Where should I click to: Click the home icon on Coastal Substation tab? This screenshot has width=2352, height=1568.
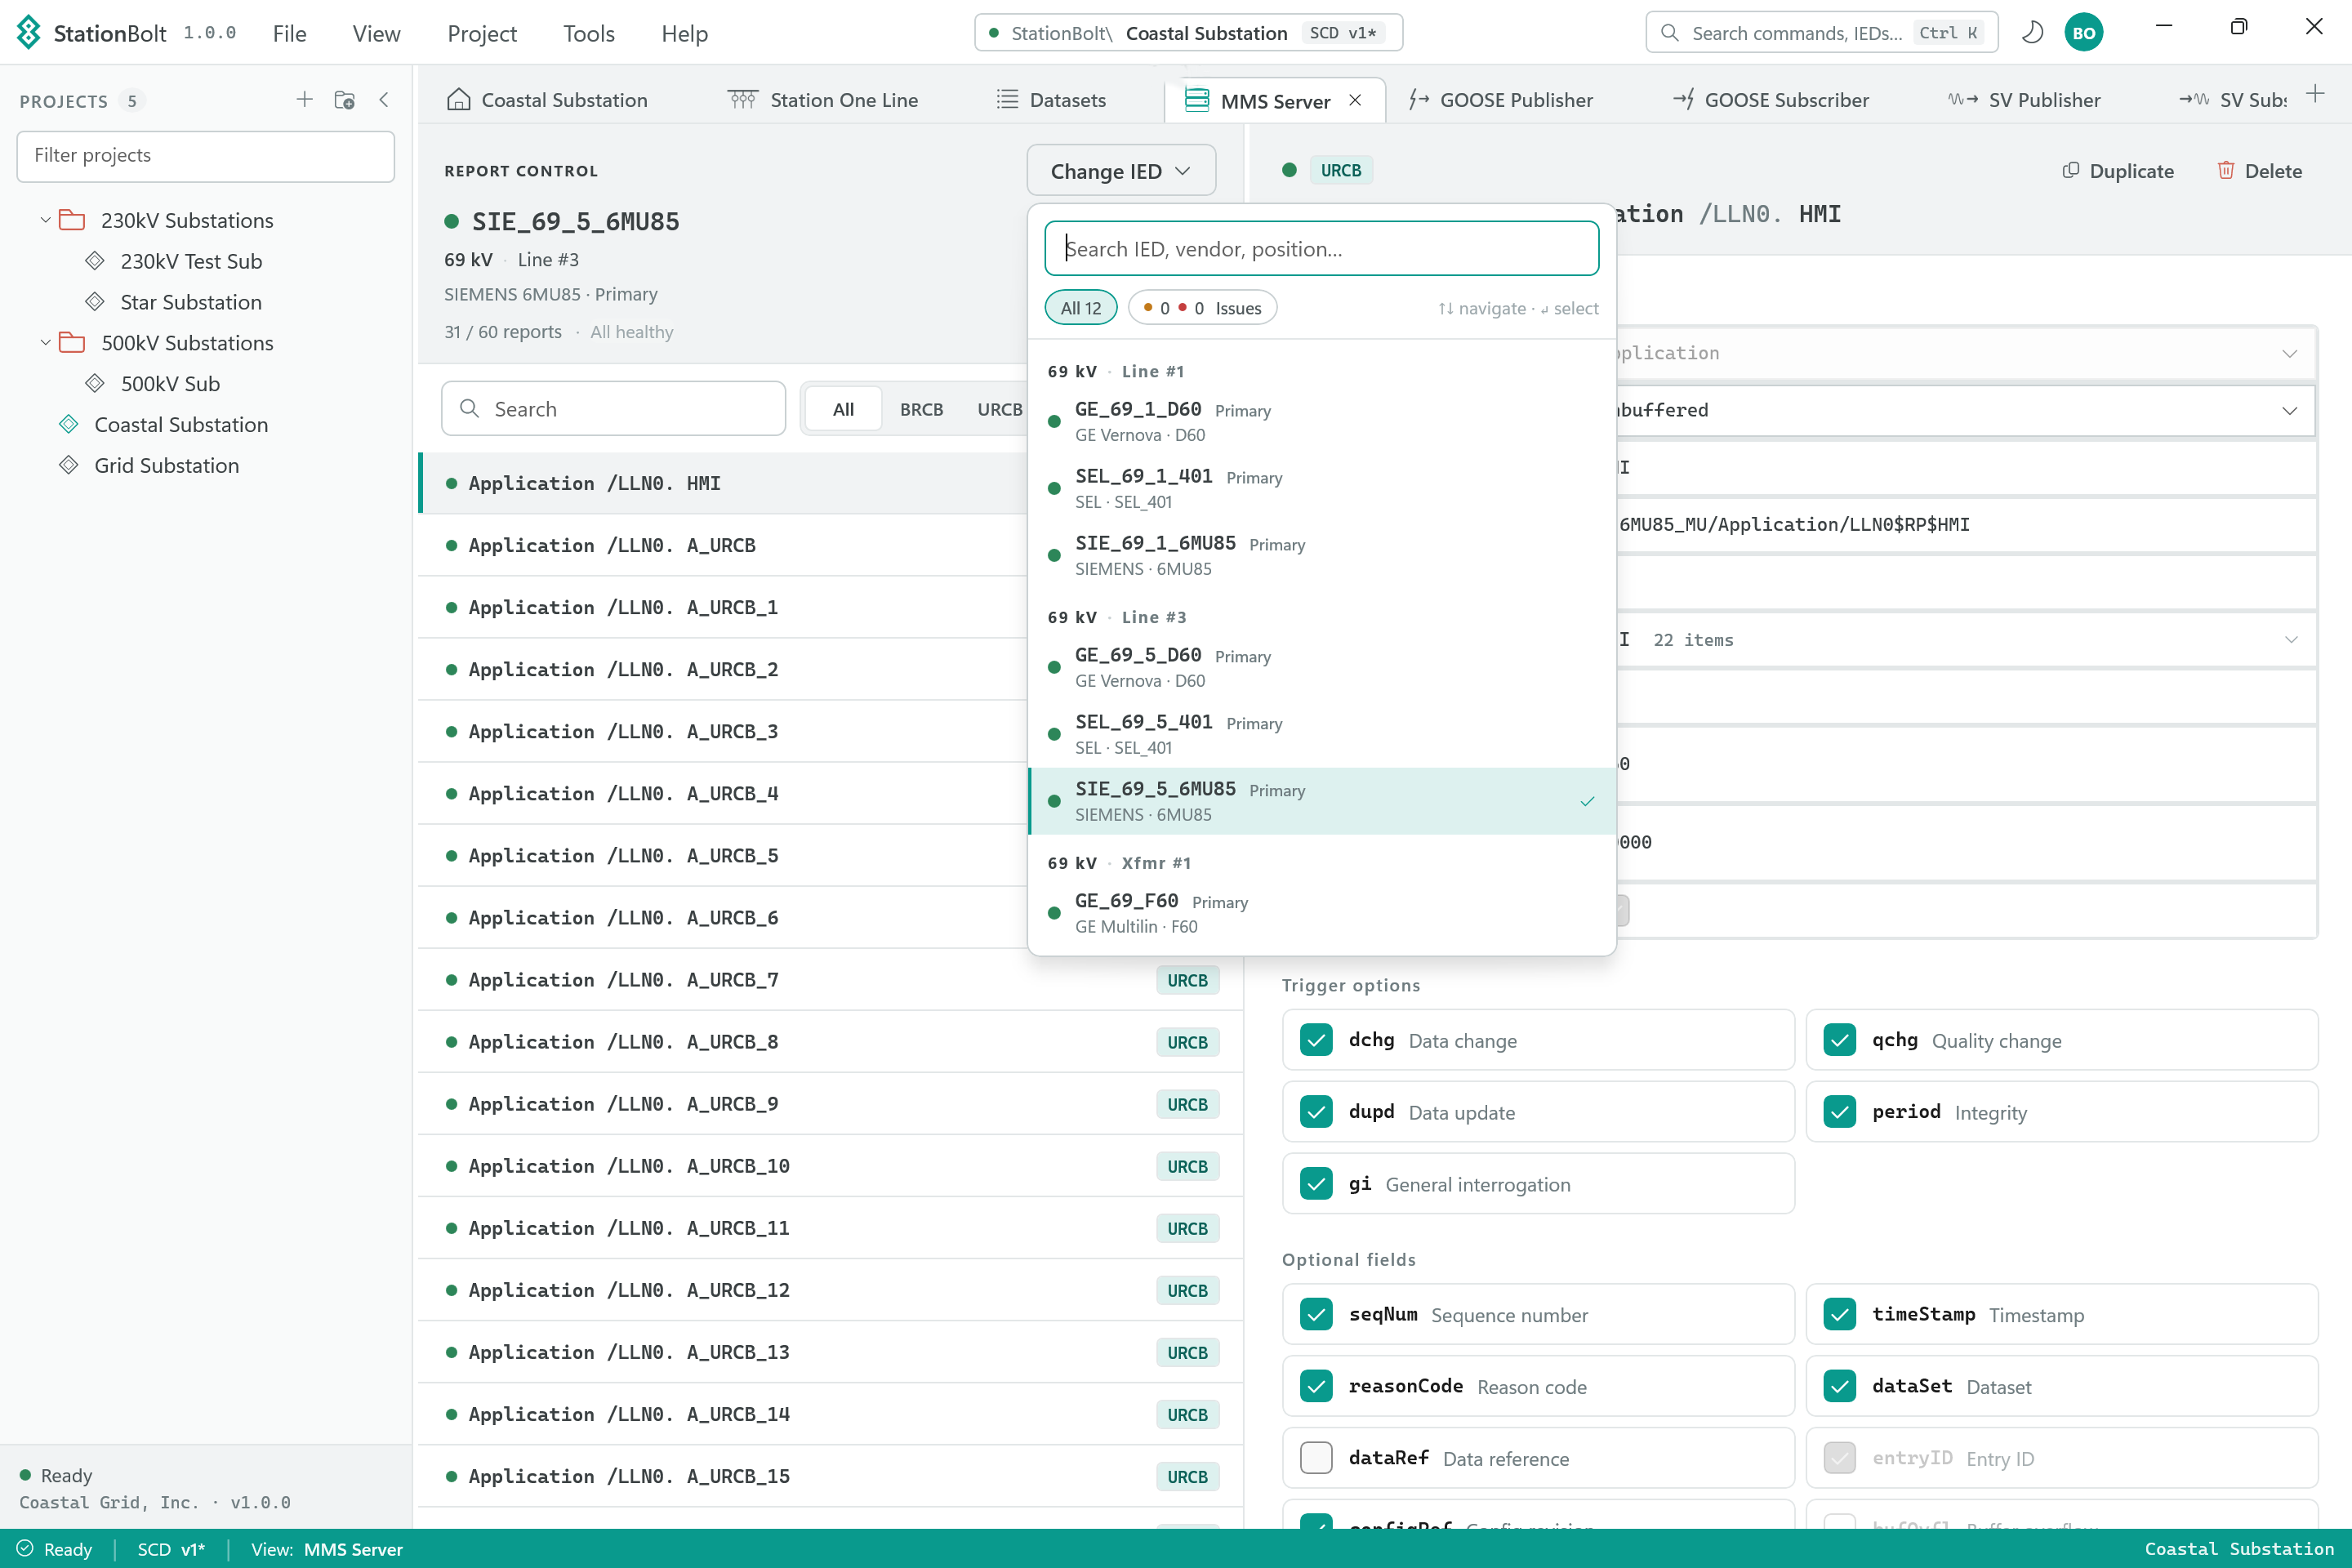(459, 100)
